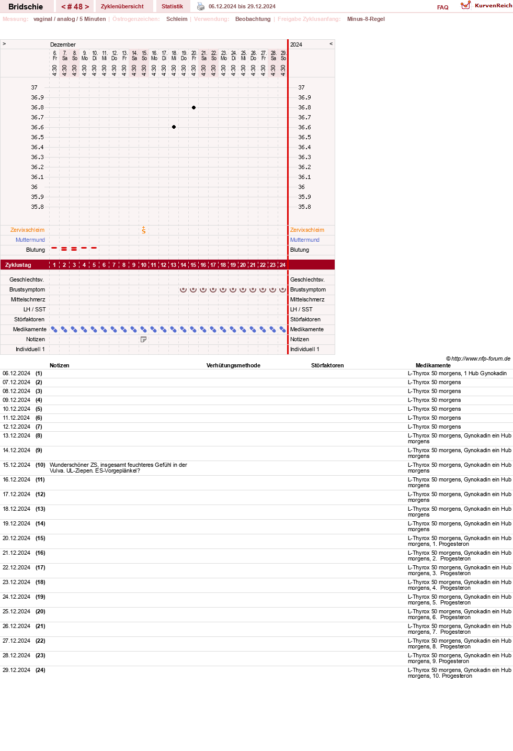Open the KurvenReich logo link
Screen dimensions: 513x751
(486, 5)
